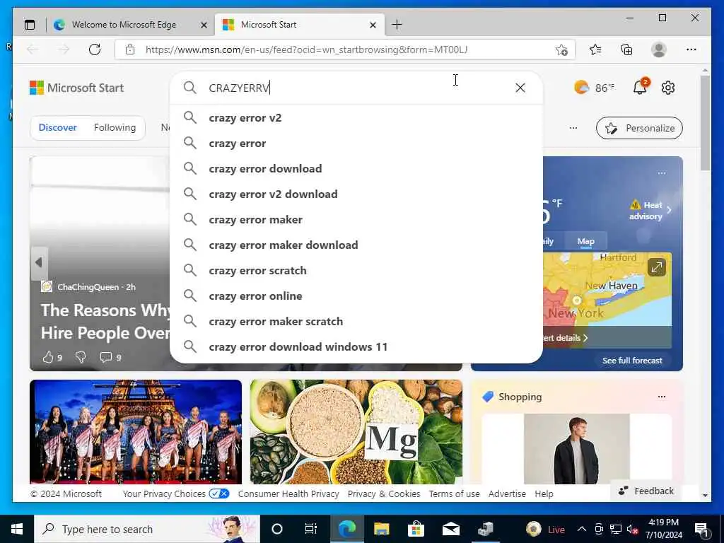Open Edge Settings and more menu
This screenshot has width=724, height=543.
click(x=691, y=49)
